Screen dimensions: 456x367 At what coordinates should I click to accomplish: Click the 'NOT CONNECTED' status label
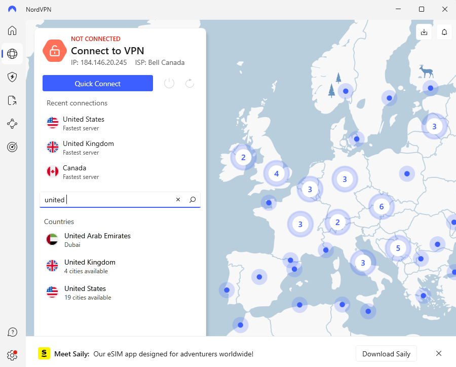pyautogui.click(x=96, y=39)
